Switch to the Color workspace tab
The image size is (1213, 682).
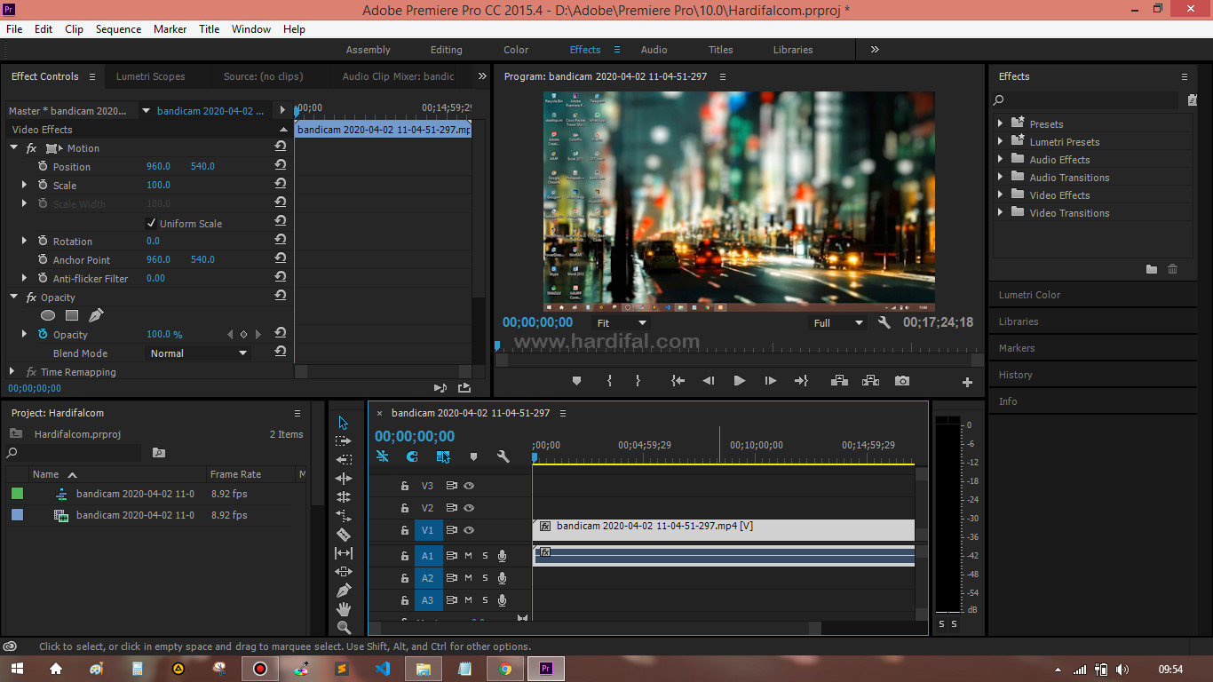pyautogui.click(x=516, y=50)
